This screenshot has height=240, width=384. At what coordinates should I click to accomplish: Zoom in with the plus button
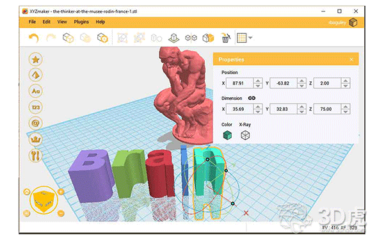pyautogui.click(x=61, y=192)
